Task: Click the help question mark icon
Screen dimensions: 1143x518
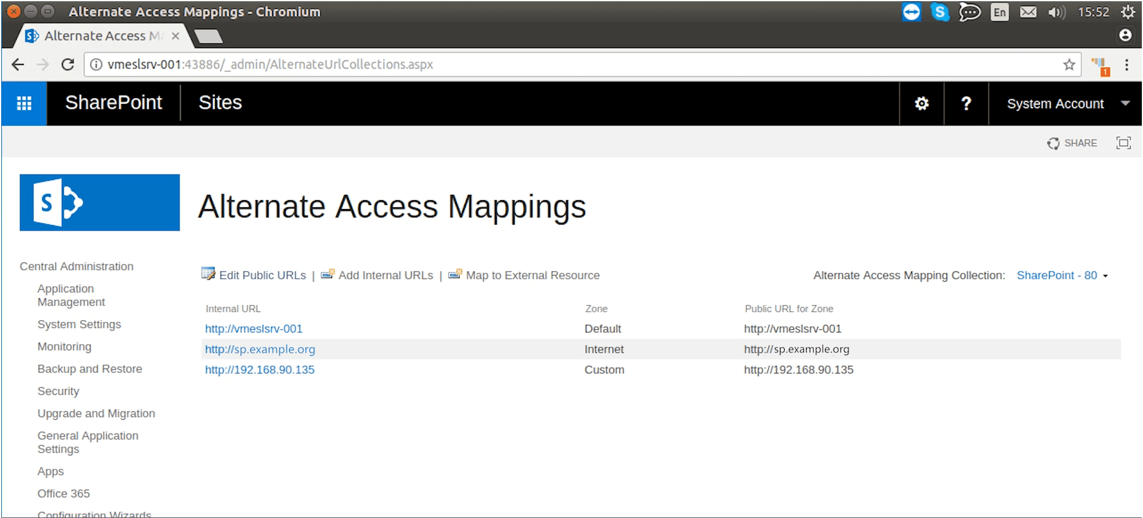Action: click(966, 103)
